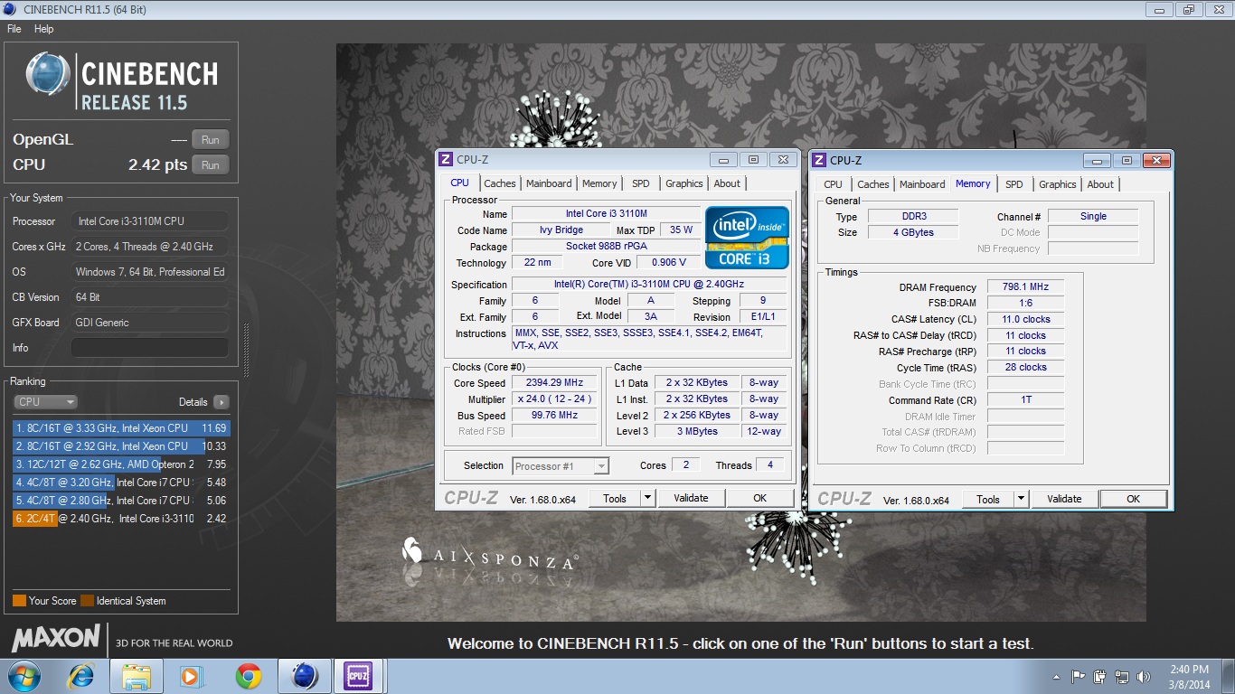This screenshot has width=1235, height=694.
Task: Select ranking row 8C/16T @ 3.33 GHz Xeon
Action: 121,428
